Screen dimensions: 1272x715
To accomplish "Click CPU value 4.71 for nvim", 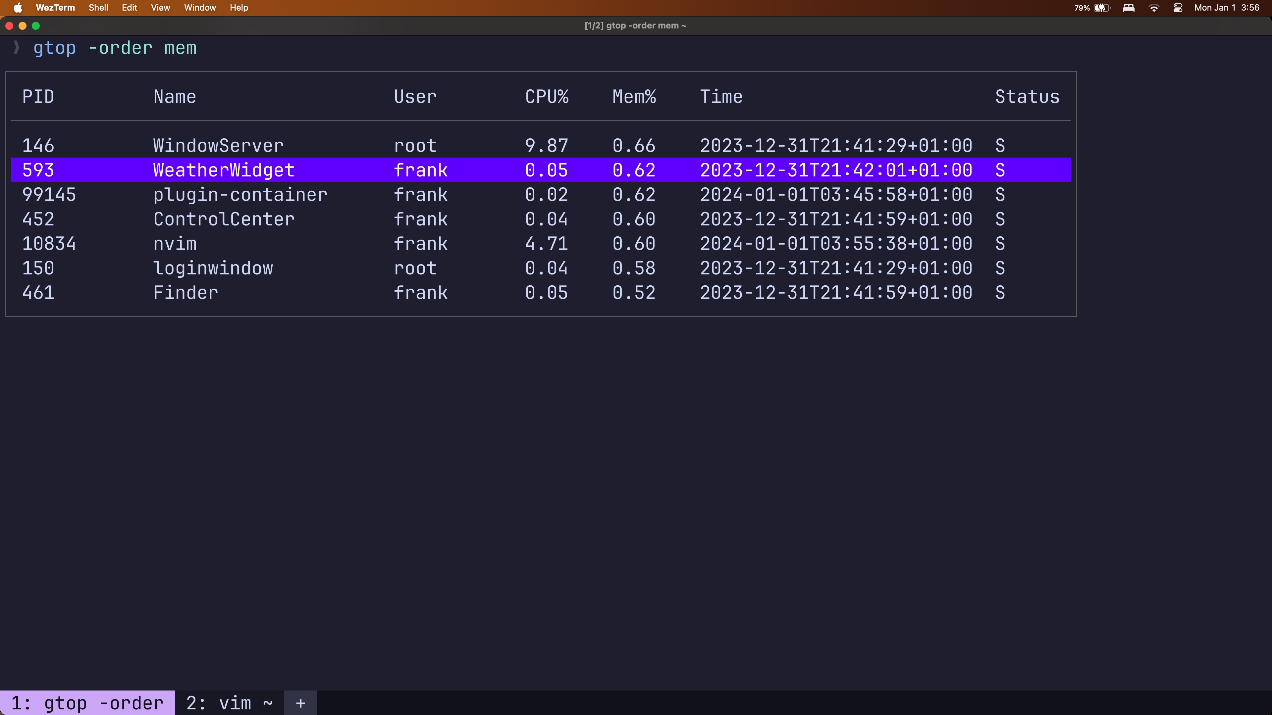I will (x=547, y=244).
